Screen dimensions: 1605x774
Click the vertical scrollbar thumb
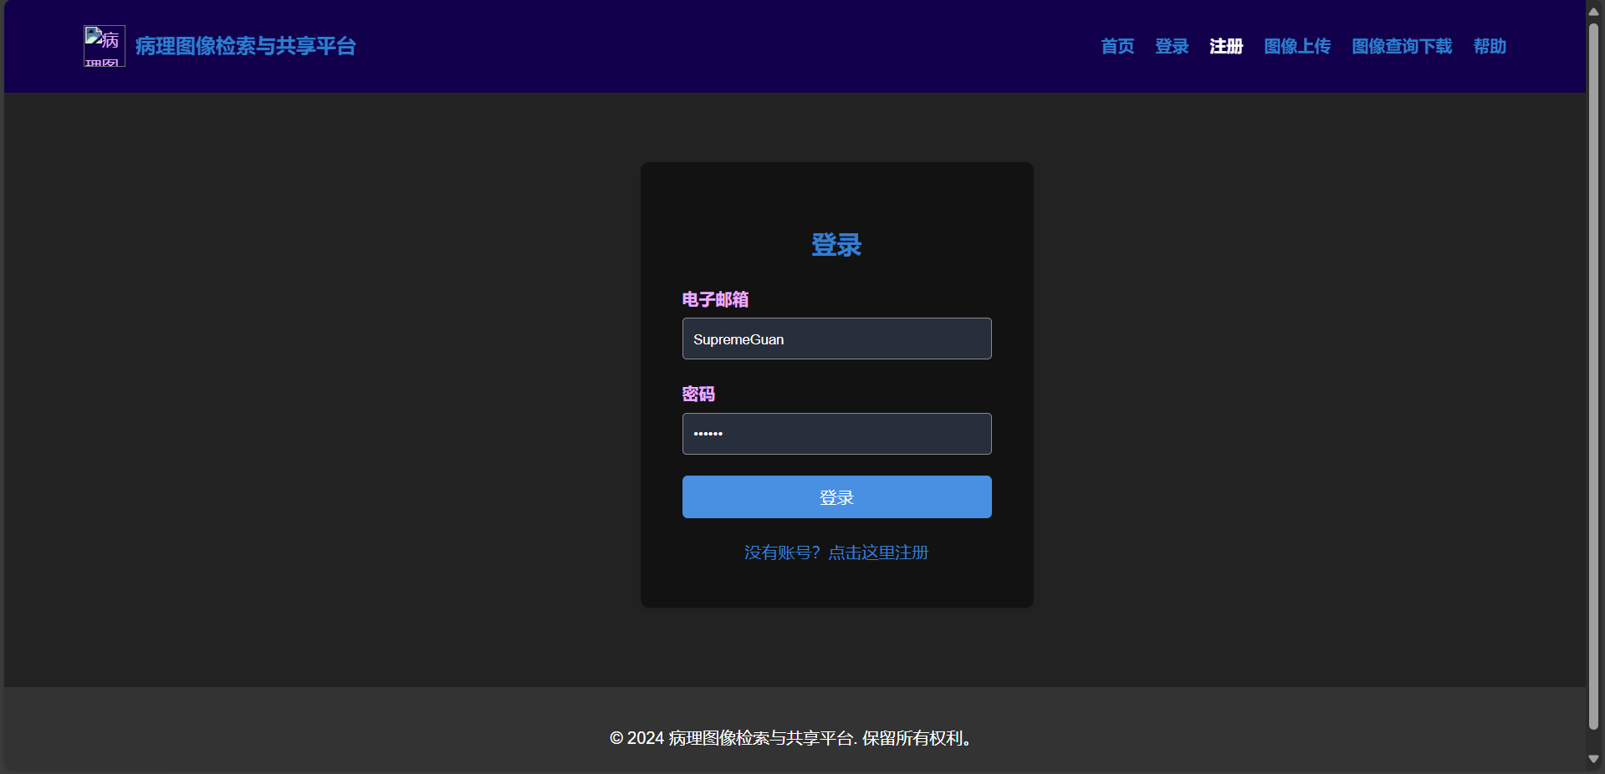coord(1593,376)
